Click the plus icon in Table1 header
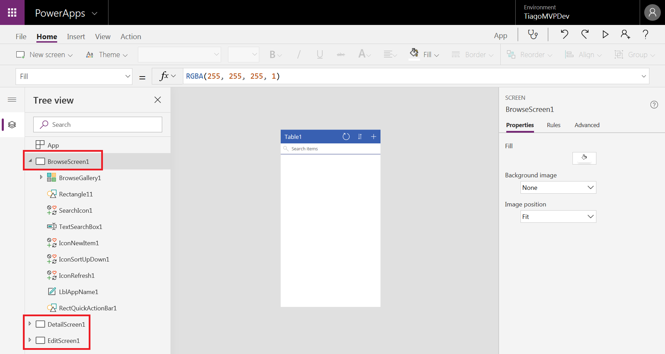Image resolution: width=665 pixels, height=354 pixels. 374,137
